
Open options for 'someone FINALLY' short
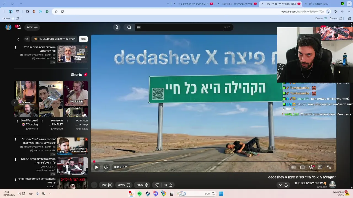click(x=42, y=122)
